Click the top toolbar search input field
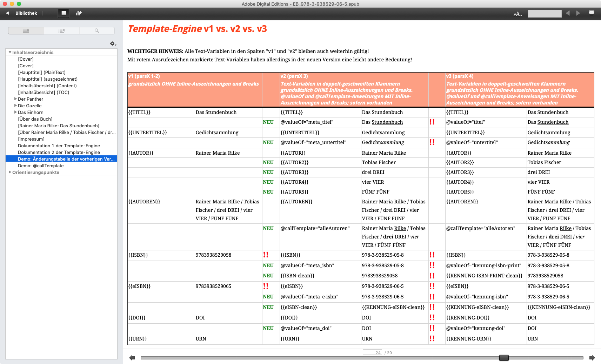601x364 pixels. coord(545,14)
